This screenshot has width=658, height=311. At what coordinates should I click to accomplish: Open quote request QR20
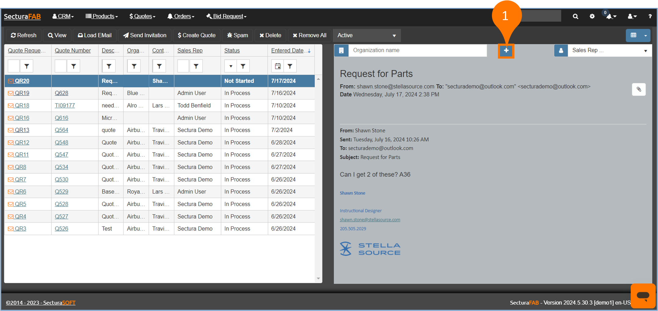coord(22,81)
